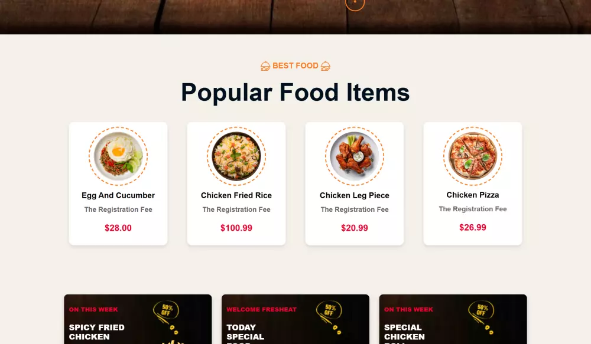The height and width of the screenshot is (344, 591).
Task: Click the $100.99 price label
Action: (x=236, y=228)
